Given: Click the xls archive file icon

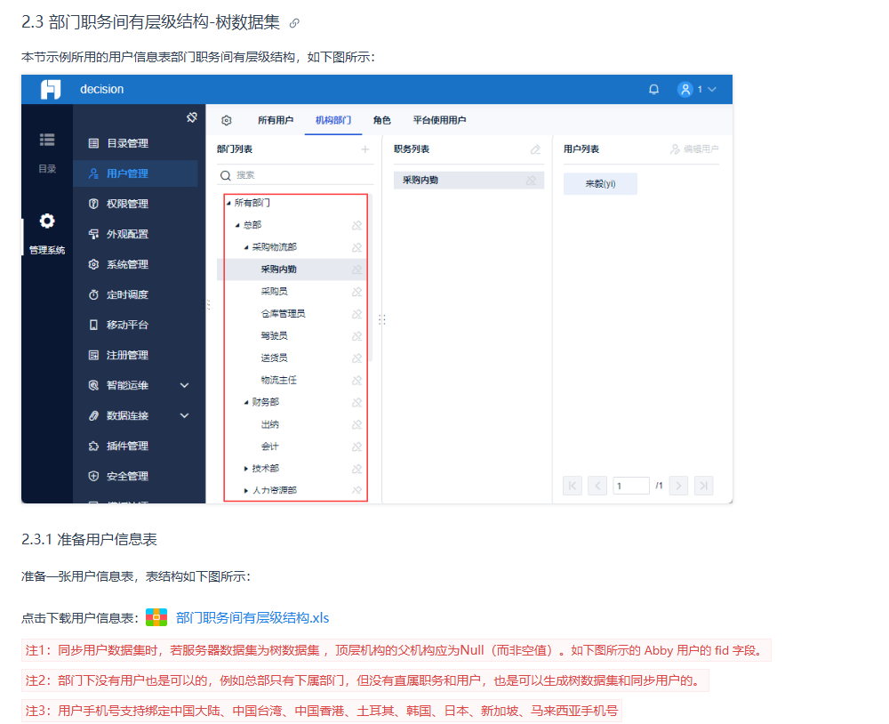Looking at the screenshot, I should pos(156,617).
